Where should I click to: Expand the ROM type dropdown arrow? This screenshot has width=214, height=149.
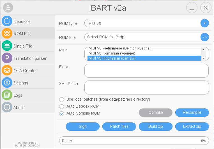pos(204,23)
